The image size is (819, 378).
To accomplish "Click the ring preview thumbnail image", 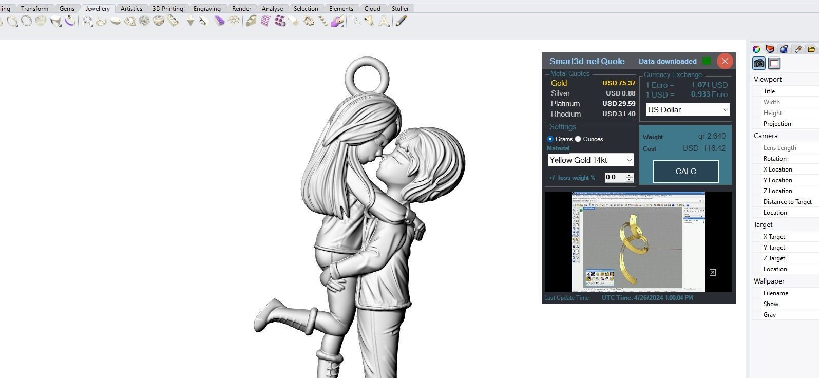I will pos(638,242).
